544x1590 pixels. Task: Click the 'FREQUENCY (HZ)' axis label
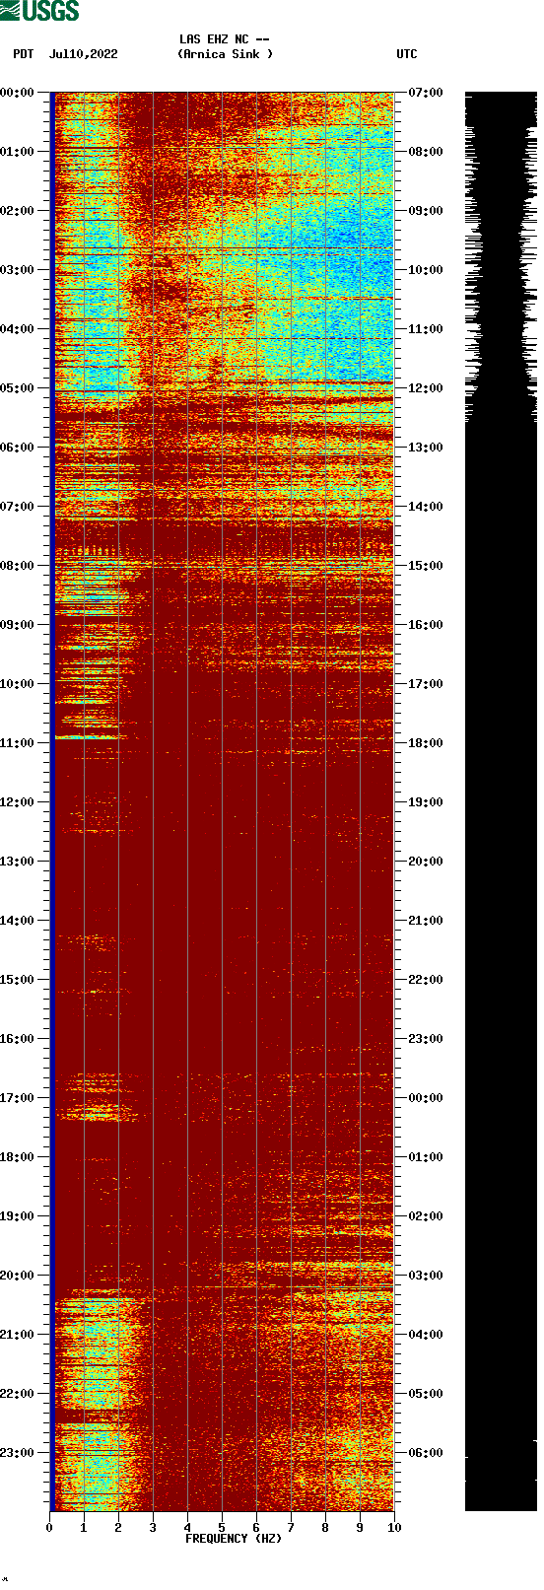pos(234,1539)
